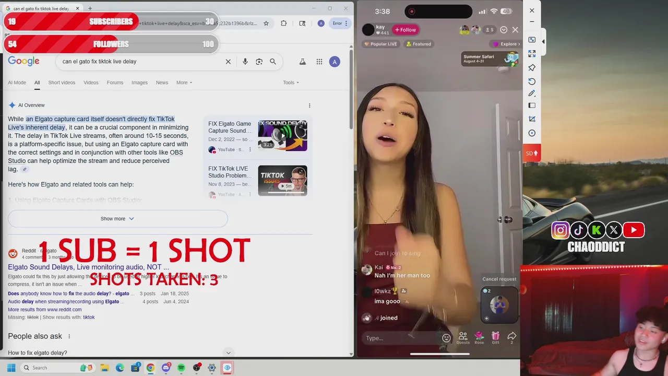
Task: Open OBS Studio from the taskbar
Action: point(196,368)
